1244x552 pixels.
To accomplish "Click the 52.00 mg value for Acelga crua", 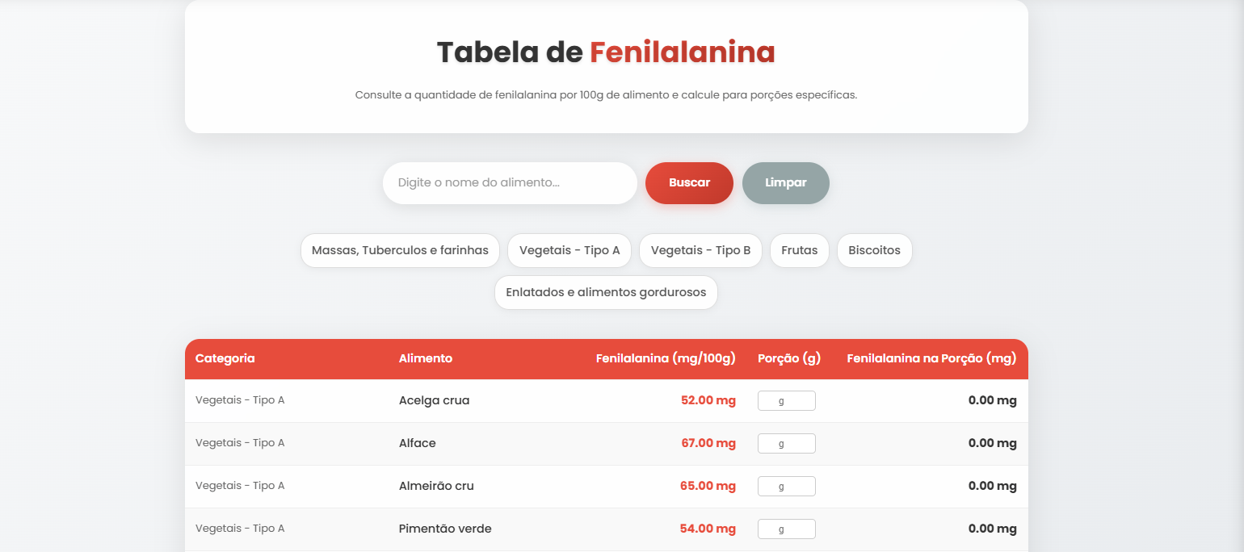I will (707, 400).
